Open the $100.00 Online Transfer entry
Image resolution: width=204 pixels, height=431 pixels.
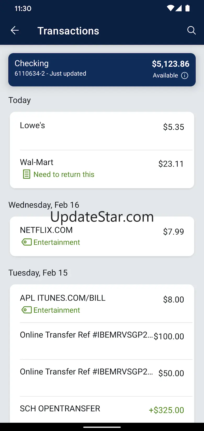[x=102, y=341]
